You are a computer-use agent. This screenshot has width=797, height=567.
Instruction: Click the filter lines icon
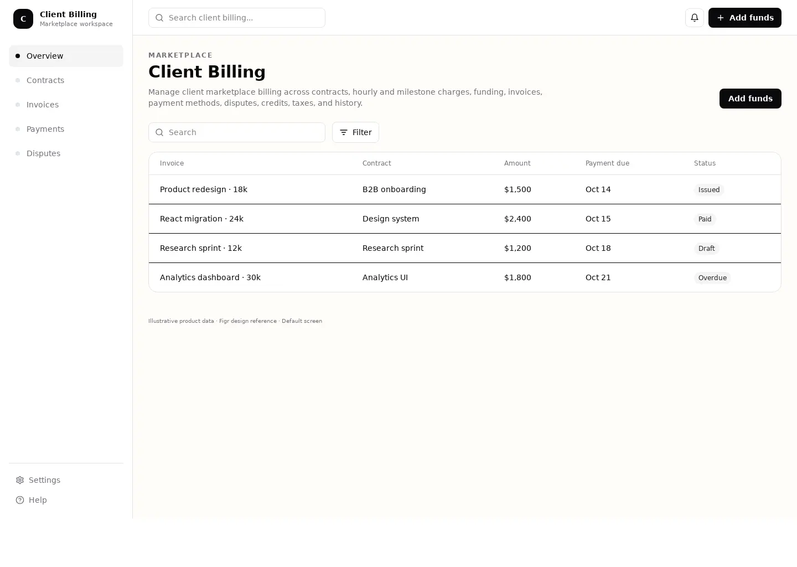pyautogui.click(x=344, y=132)
